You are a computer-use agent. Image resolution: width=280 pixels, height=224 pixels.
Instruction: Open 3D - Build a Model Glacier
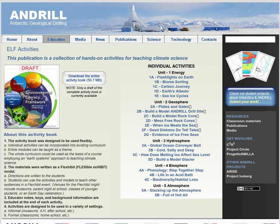pos(171,159)
